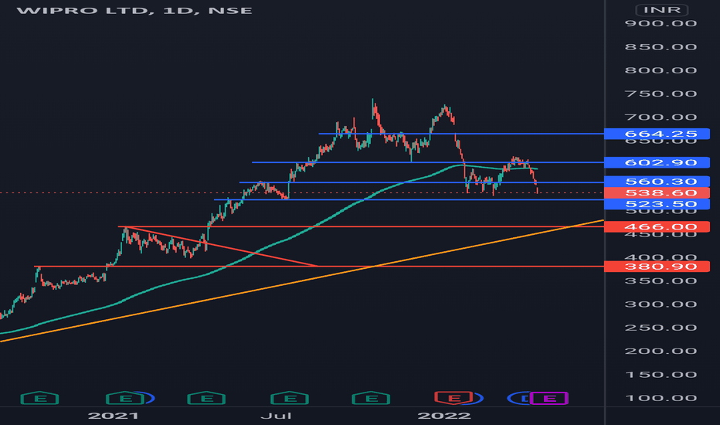Click the leftmost green earnings marker
The width and height of the screenshot is (720, 425).
click(x=39, y=398)
